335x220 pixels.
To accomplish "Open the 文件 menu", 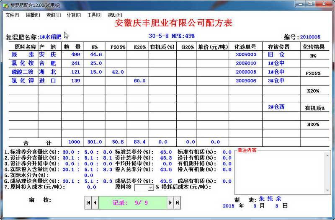I will coord(12,15).
